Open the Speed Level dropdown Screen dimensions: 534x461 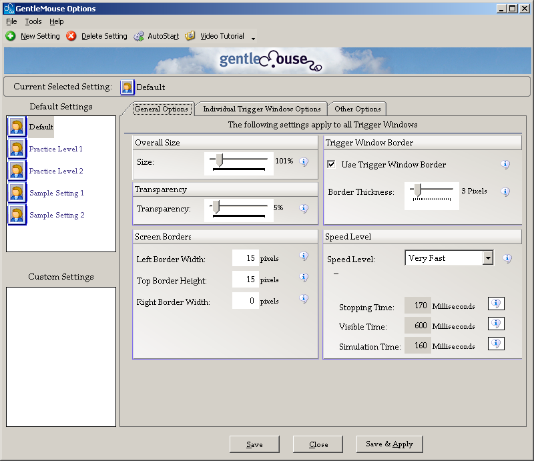click(x=488, y=258)
